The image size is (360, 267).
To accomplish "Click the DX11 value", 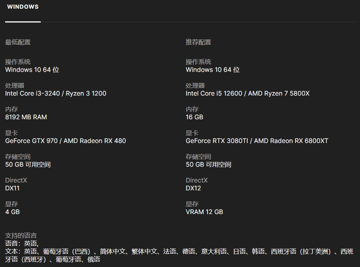I will click(x=12, y=188).
